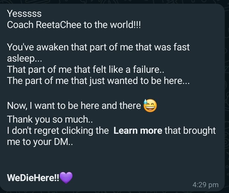Select the felt like a failure line
This screenshot has height=193, width=229.
[87, 69]
